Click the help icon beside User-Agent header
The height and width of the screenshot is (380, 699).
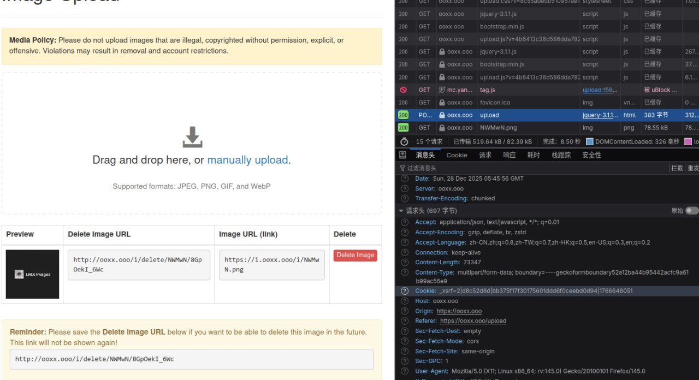click(x=405, y=371)
